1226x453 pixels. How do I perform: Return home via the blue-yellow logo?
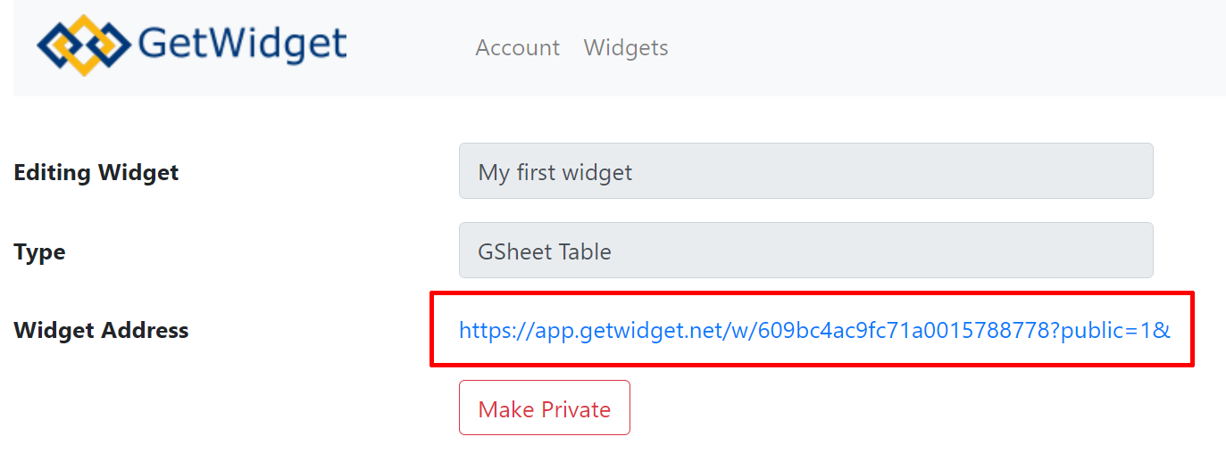[x=83, y=45]
